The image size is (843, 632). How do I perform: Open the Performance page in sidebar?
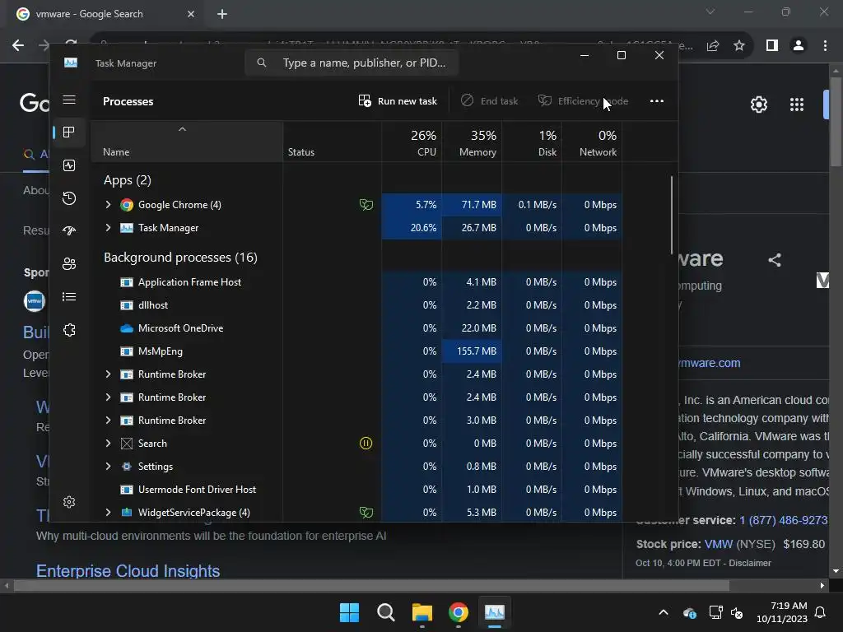69,165
